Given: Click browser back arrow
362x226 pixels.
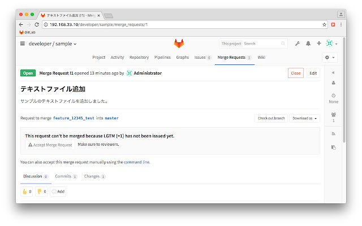Looking at the screenshot, I should coord(21,24).
